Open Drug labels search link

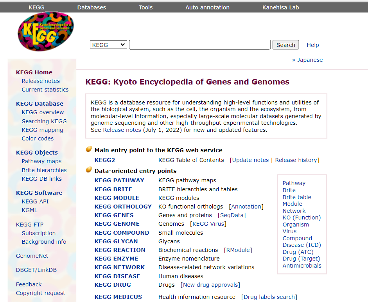tap(269, 297)
